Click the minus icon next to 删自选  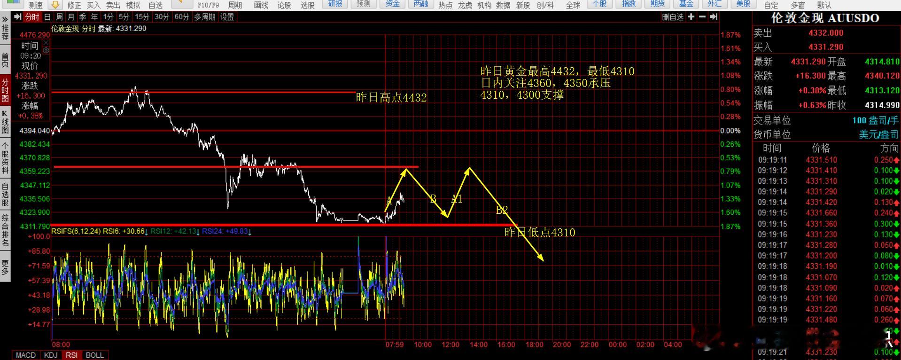[702, 17]
